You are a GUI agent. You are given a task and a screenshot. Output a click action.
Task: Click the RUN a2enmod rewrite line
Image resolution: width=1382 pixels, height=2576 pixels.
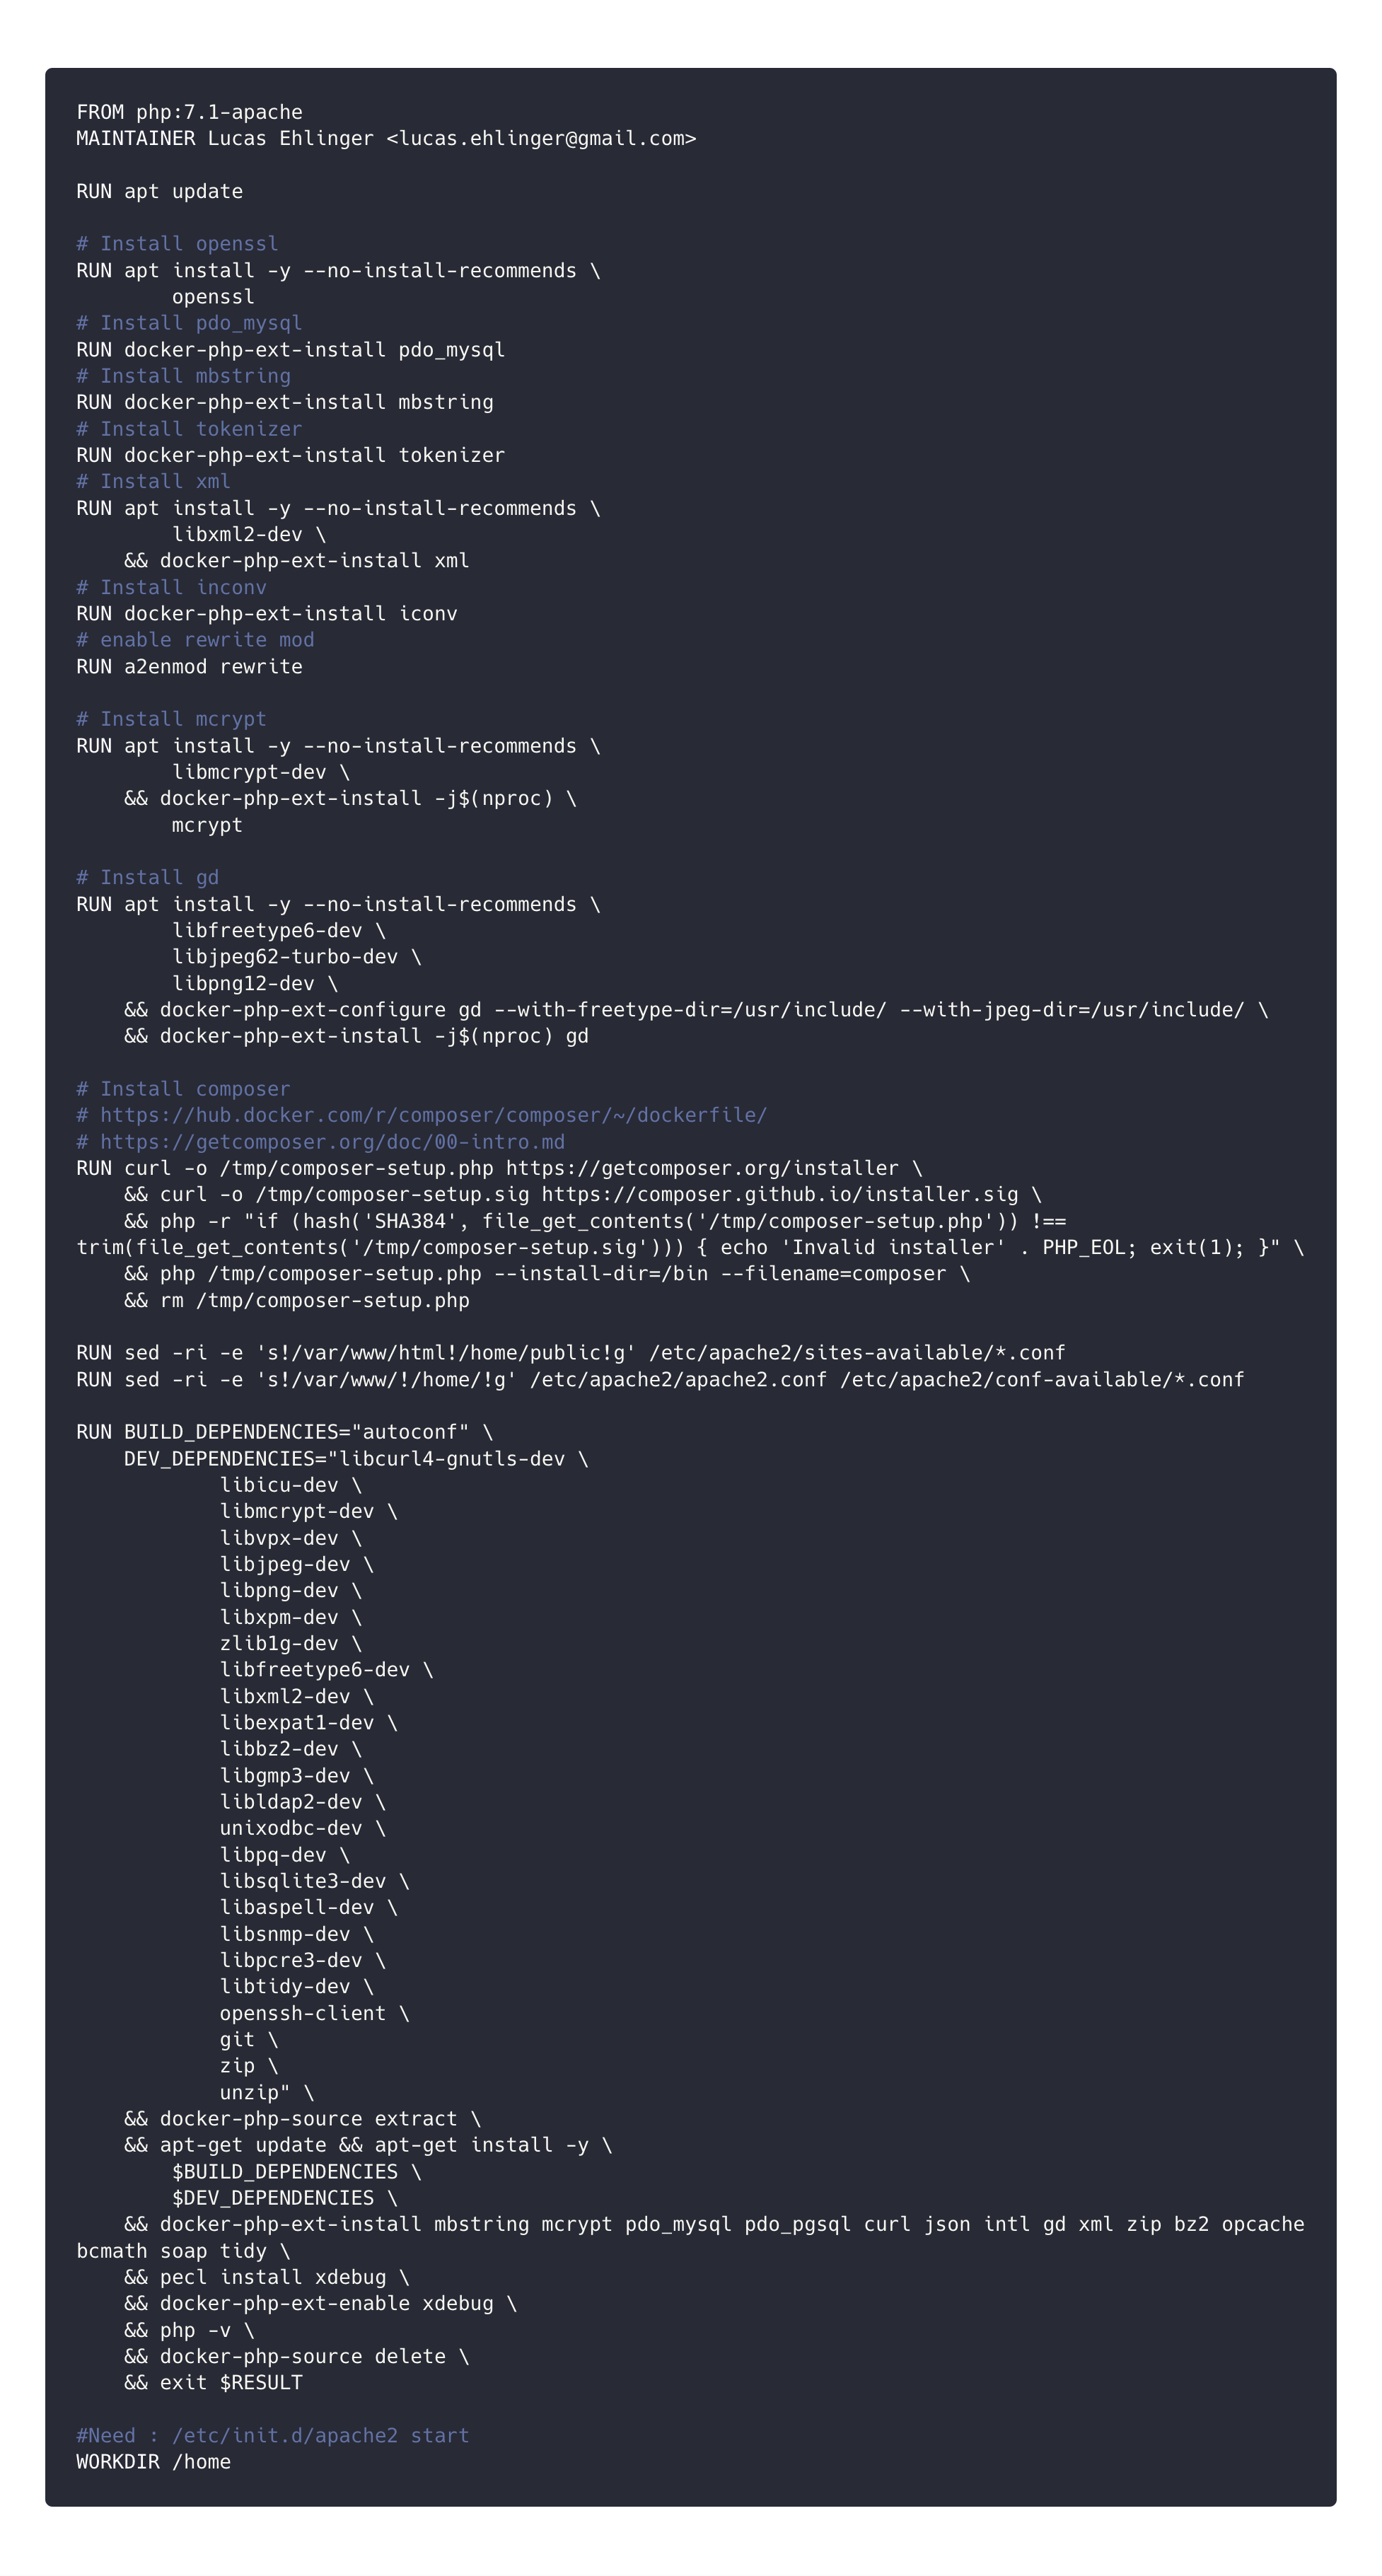(x=189, y=667)
